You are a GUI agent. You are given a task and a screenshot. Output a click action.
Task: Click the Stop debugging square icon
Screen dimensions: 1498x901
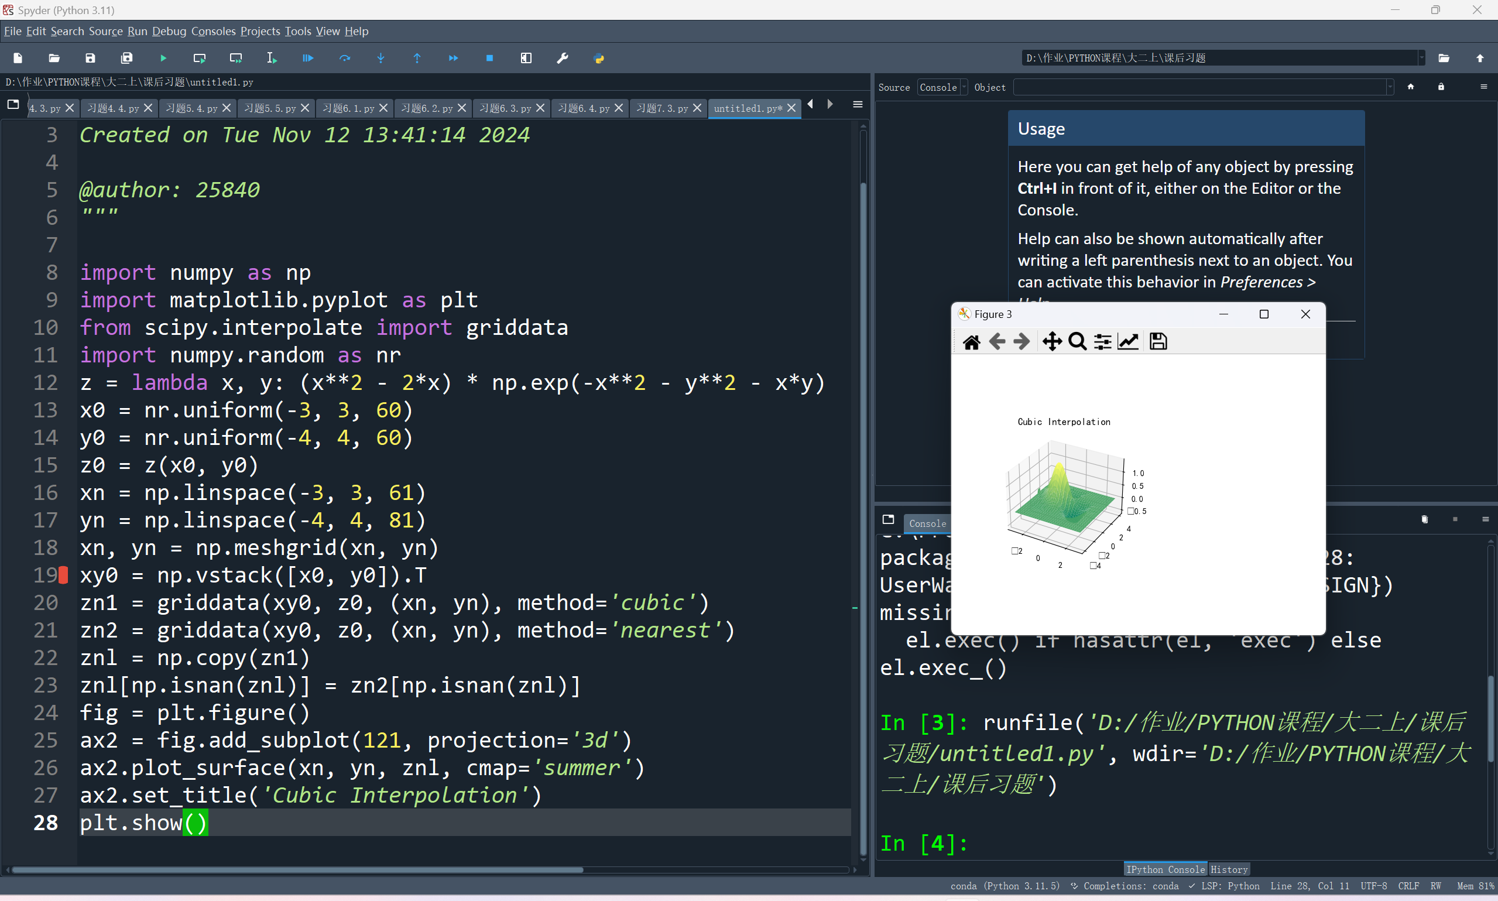click(489, 59)
